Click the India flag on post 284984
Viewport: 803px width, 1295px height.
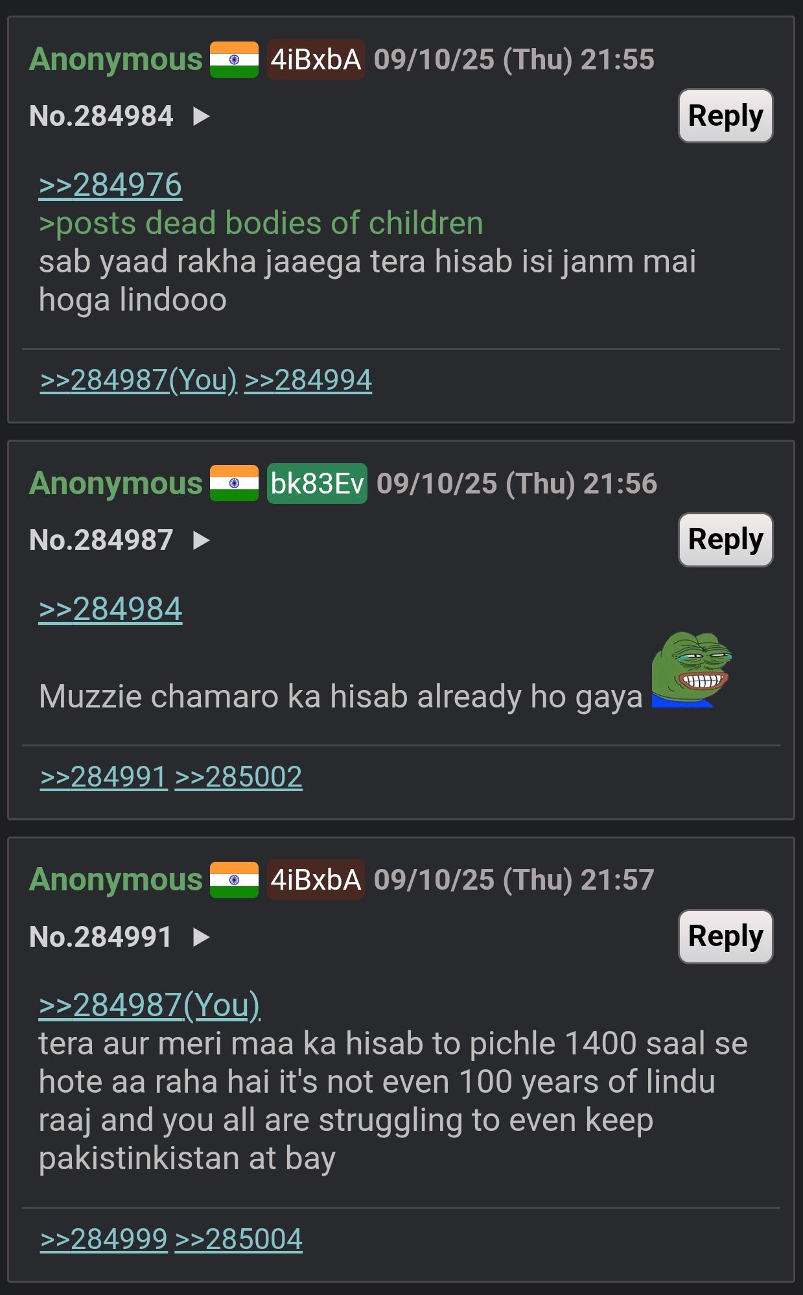[x=234, y=60]
